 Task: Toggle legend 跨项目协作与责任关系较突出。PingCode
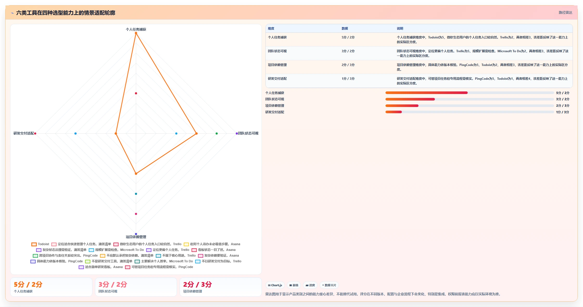click(x=65, y=256)
